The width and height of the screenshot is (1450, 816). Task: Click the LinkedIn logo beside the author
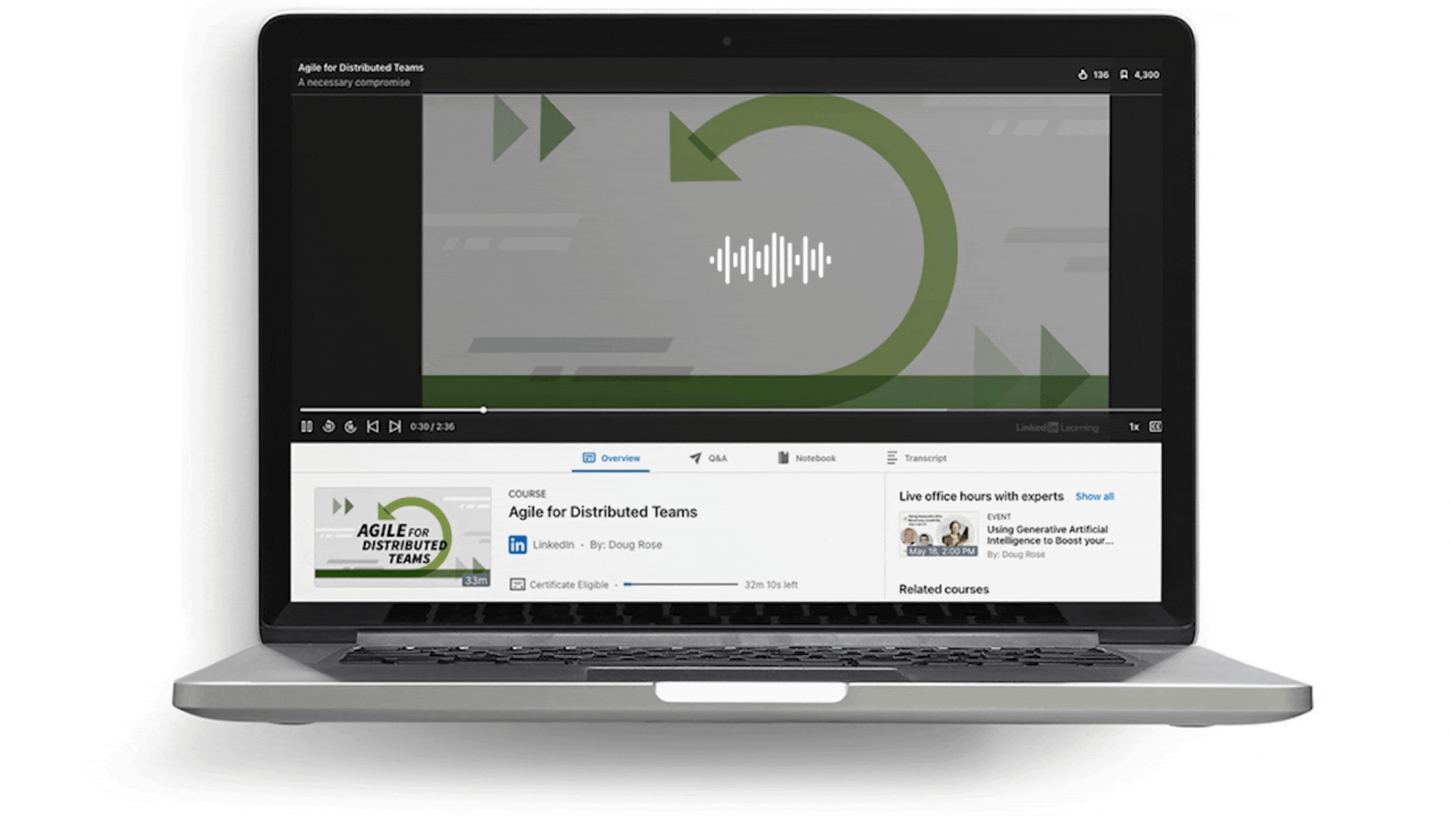pos(517,545)
